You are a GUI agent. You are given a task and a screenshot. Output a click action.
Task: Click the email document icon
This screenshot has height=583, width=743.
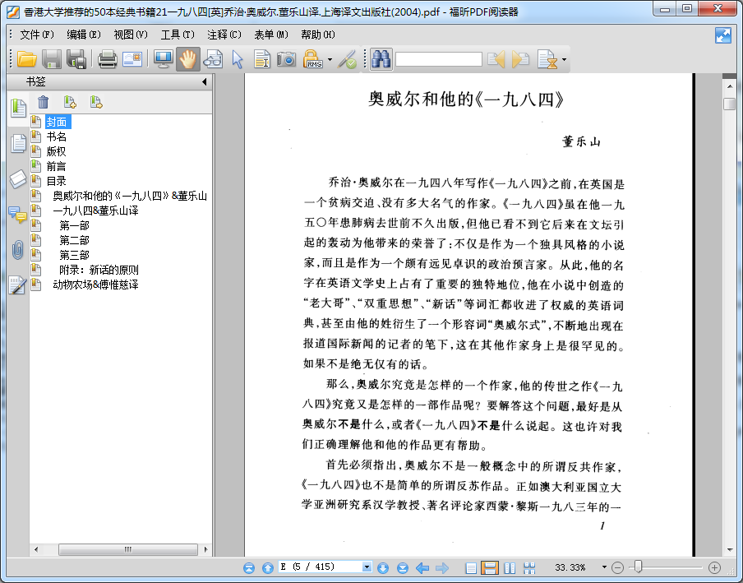pos(132,59)
